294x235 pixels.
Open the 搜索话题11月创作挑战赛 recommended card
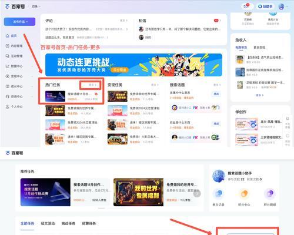65,192
